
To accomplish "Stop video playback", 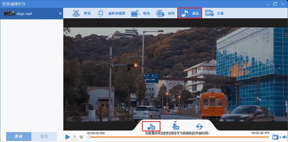I will pos(81,137).
